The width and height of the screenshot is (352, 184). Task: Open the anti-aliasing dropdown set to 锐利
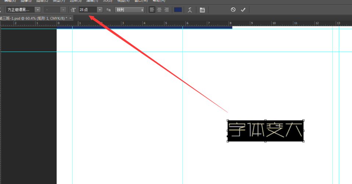(129, 10)
